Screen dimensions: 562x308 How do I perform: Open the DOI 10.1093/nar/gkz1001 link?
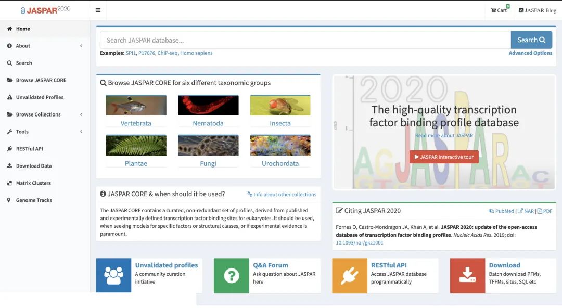pyautogui.click(x=360, y=243)
